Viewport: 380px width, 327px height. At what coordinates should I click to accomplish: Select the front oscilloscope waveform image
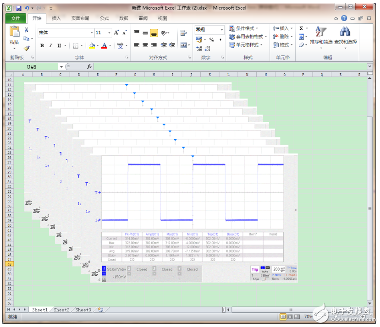194,218
